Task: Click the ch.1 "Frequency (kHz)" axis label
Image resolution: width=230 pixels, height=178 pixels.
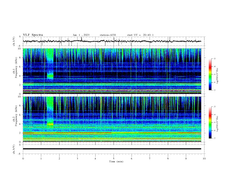Action: [x=16, y=68]
